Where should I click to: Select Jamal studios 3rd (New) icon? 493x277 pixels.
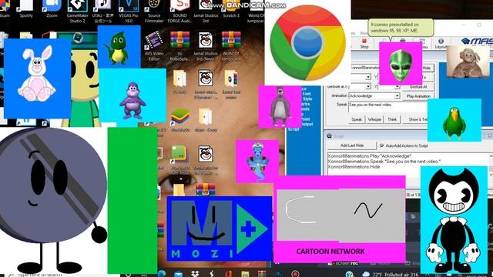pyautogui.click(x=206, y=46)
